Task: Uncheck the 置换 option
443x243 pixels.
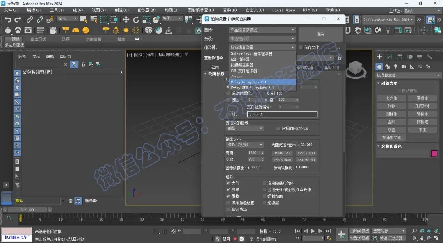Action: (x=228, y=196)
